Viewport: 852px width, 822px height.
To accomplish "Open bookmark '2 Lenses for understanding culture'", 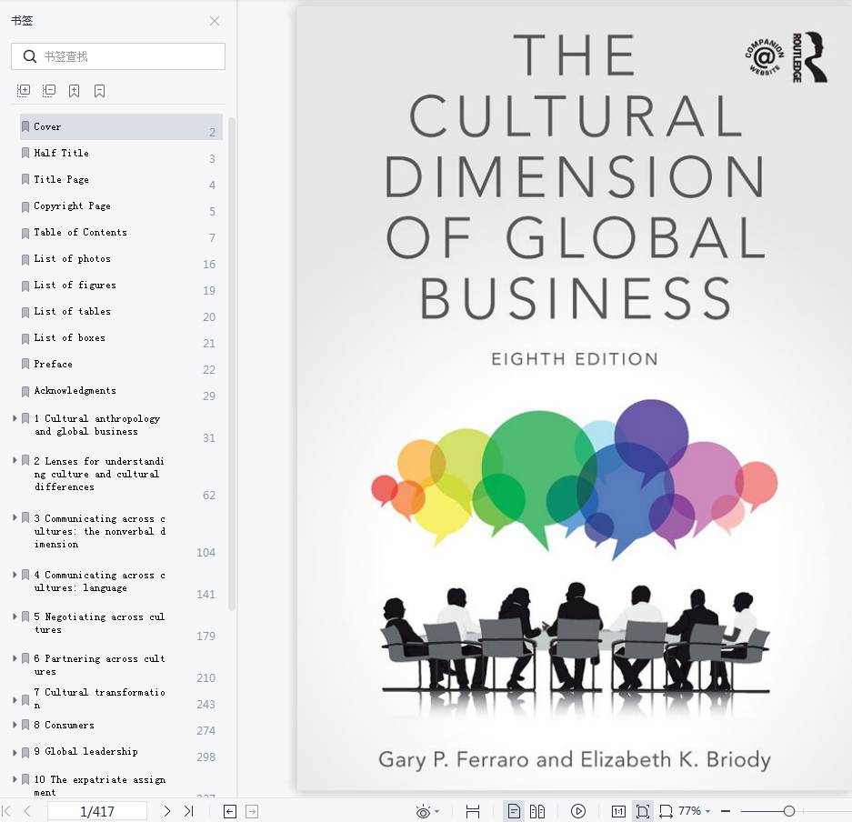I will [99, 474].
